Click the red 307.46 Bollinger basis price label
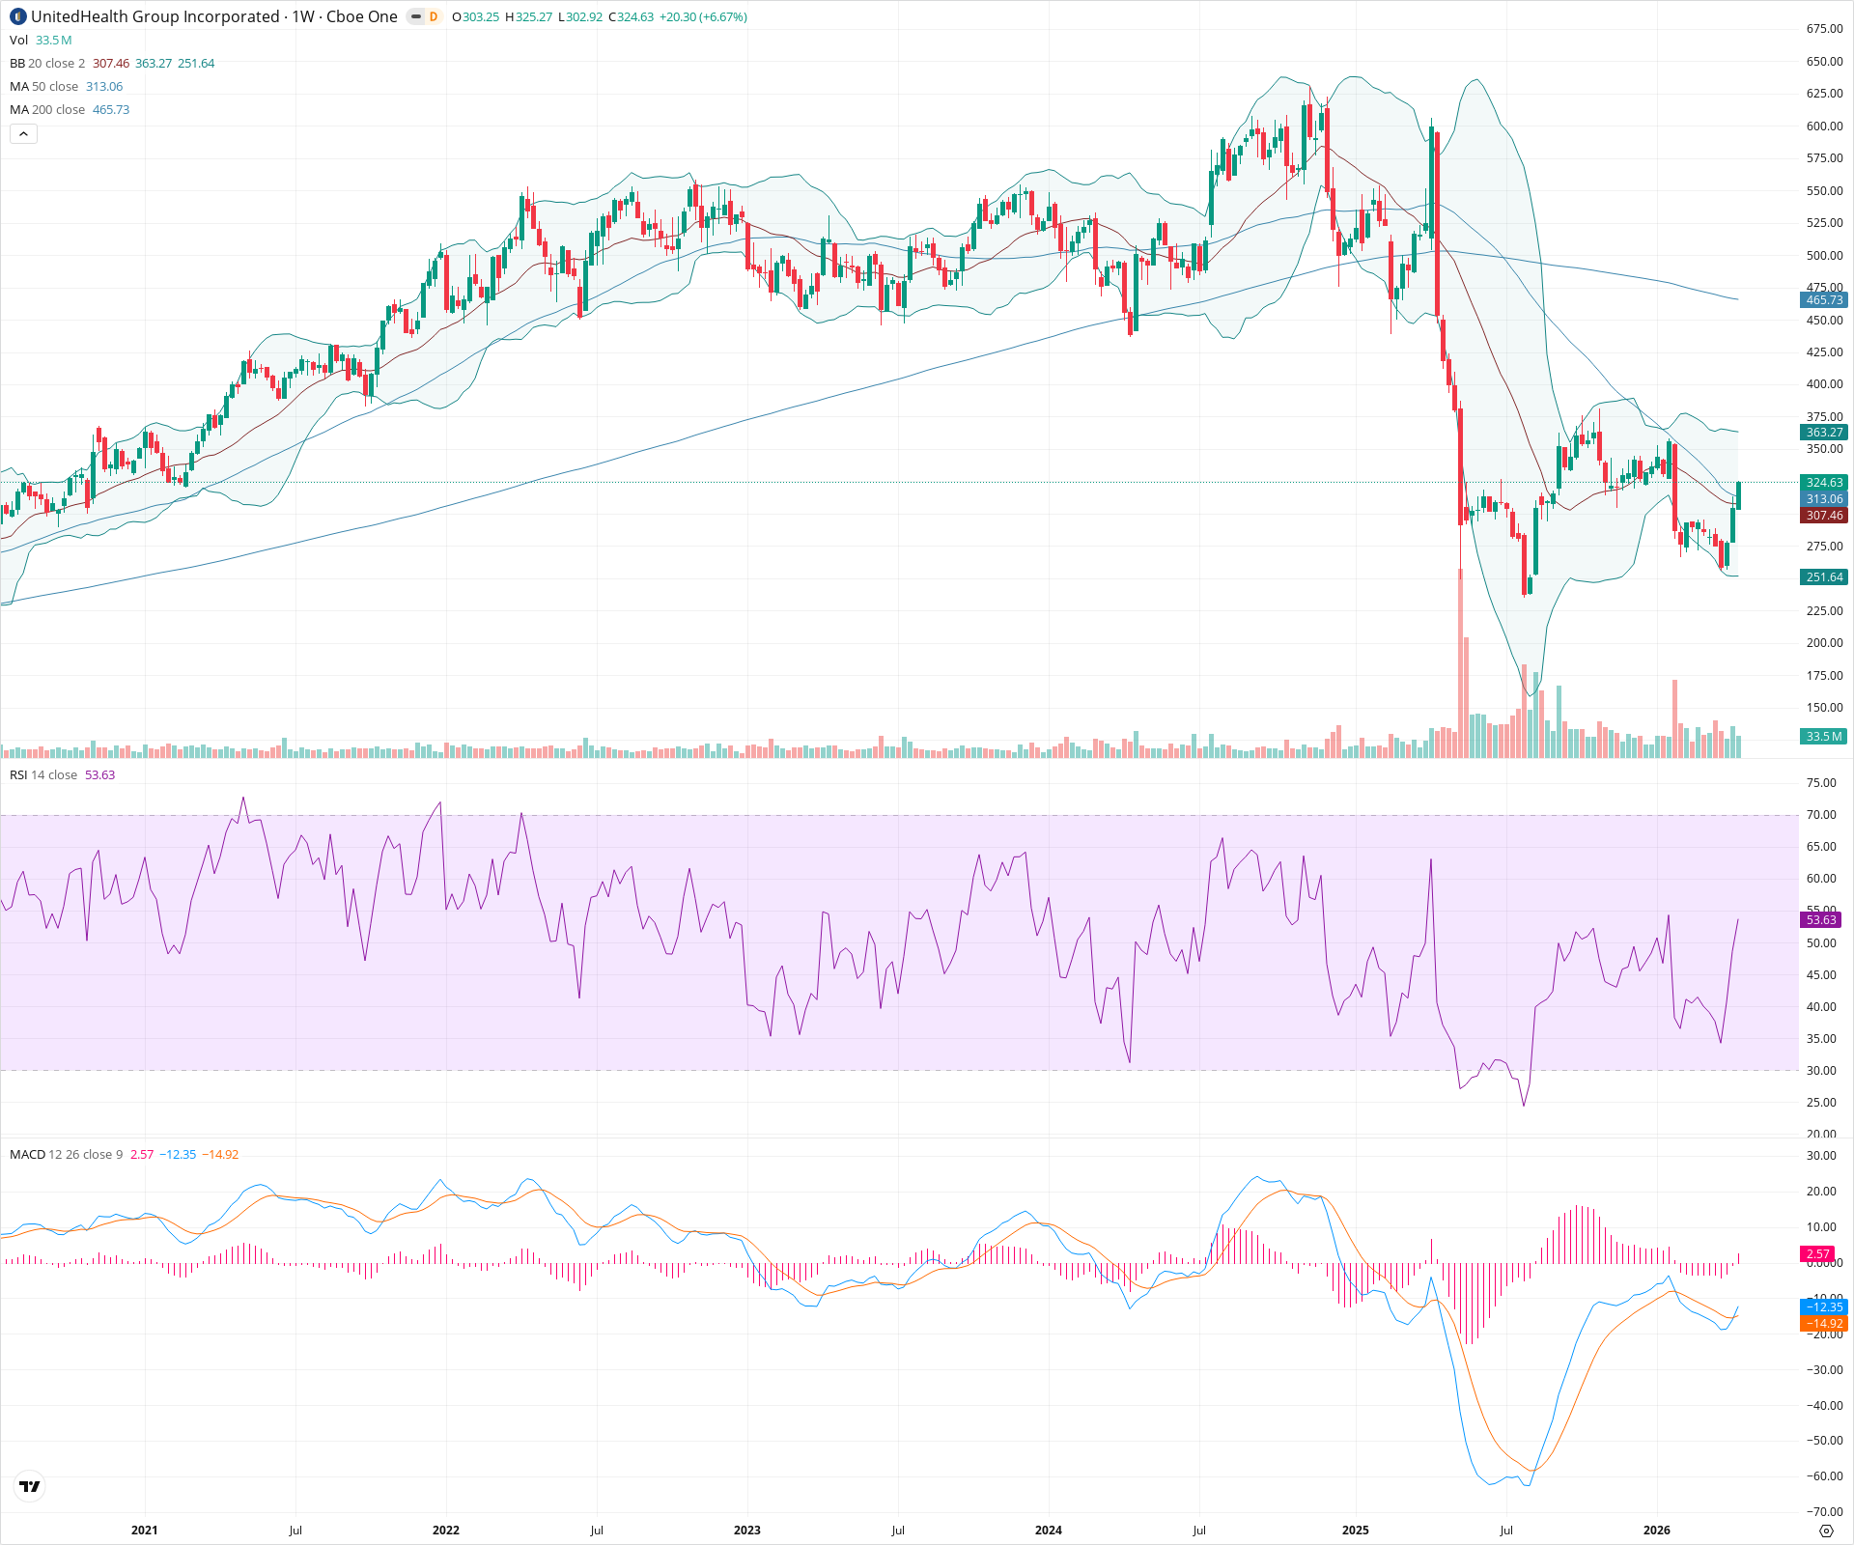This screenshot has height=1545, width=1854. (x=1823, y=515)
